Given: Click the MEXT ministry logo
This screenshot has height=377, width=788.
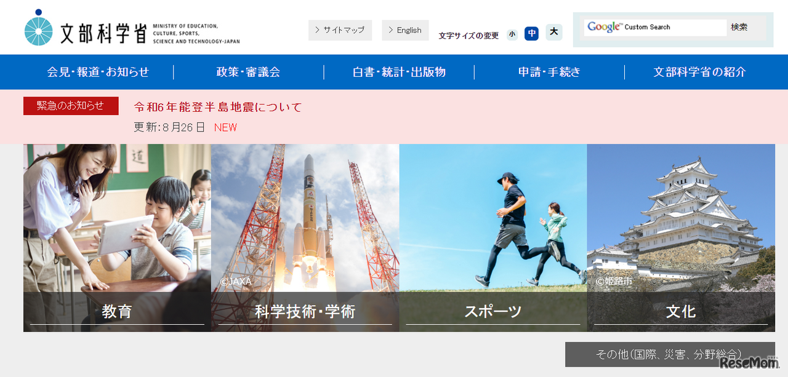Looking at the screenshot, I should [132, 28].
